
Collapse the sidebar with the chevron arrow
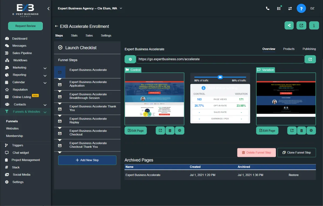tap(48, 9)
